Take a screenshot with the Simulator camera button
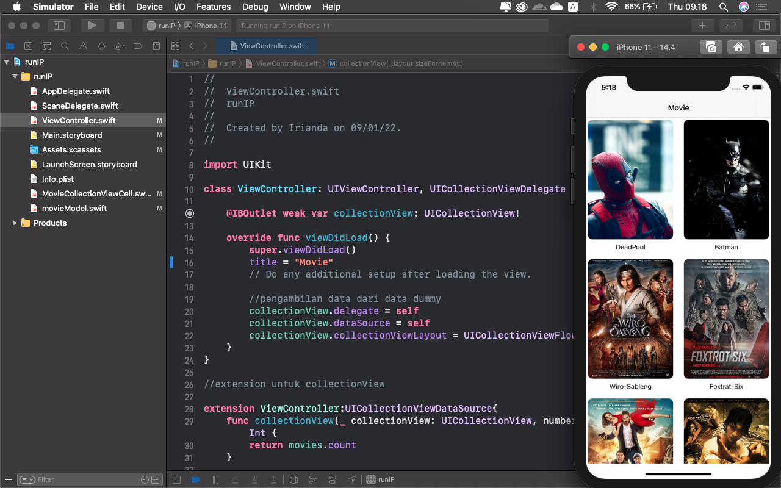The height and width of the screenshot is (488, 781). coord(711,47)
